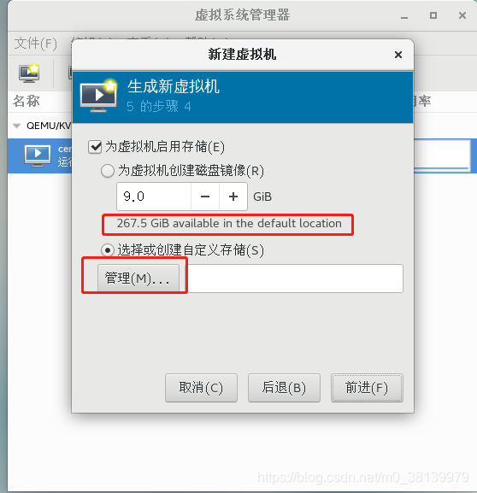The image size is (477, 493).
Task: Select 选择或创建自定义存储 radio option
Action: click(x=108, y=250)
